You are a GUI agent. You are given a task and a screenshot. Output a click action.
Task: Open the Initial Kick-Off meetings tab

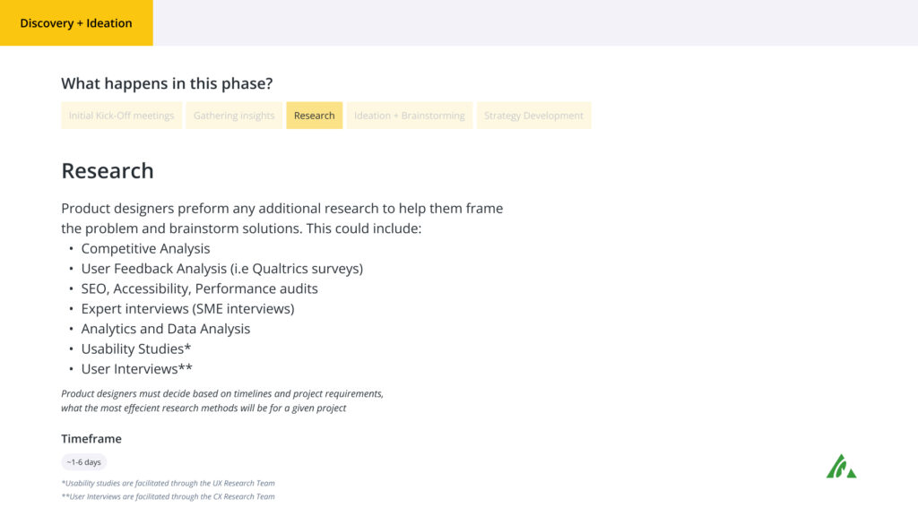121,116
